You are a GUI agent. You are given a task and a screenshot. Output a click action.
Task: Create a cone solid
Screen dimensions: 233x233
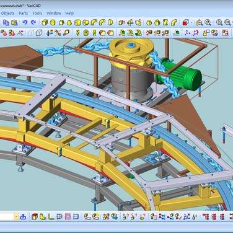point(69,22)
